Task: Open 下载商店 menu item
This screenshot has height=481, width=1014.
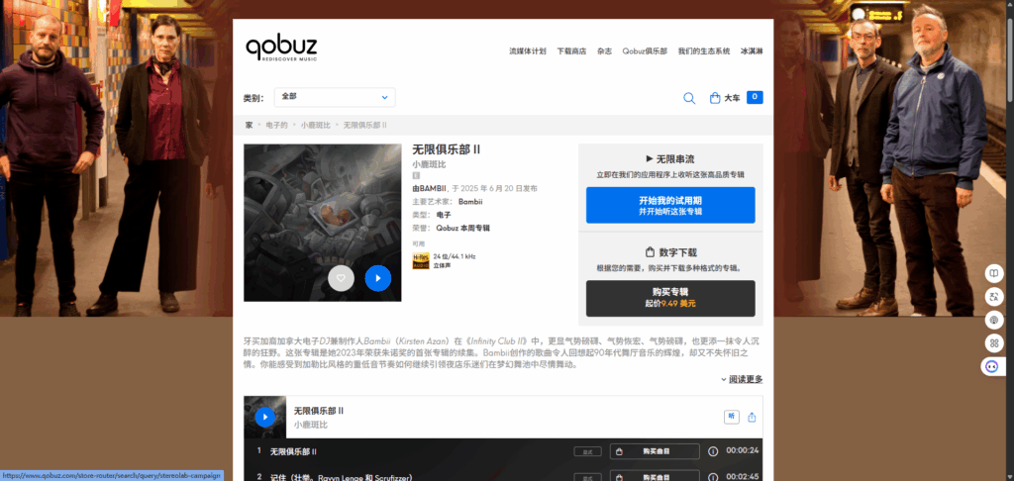Action: point(571,51)
